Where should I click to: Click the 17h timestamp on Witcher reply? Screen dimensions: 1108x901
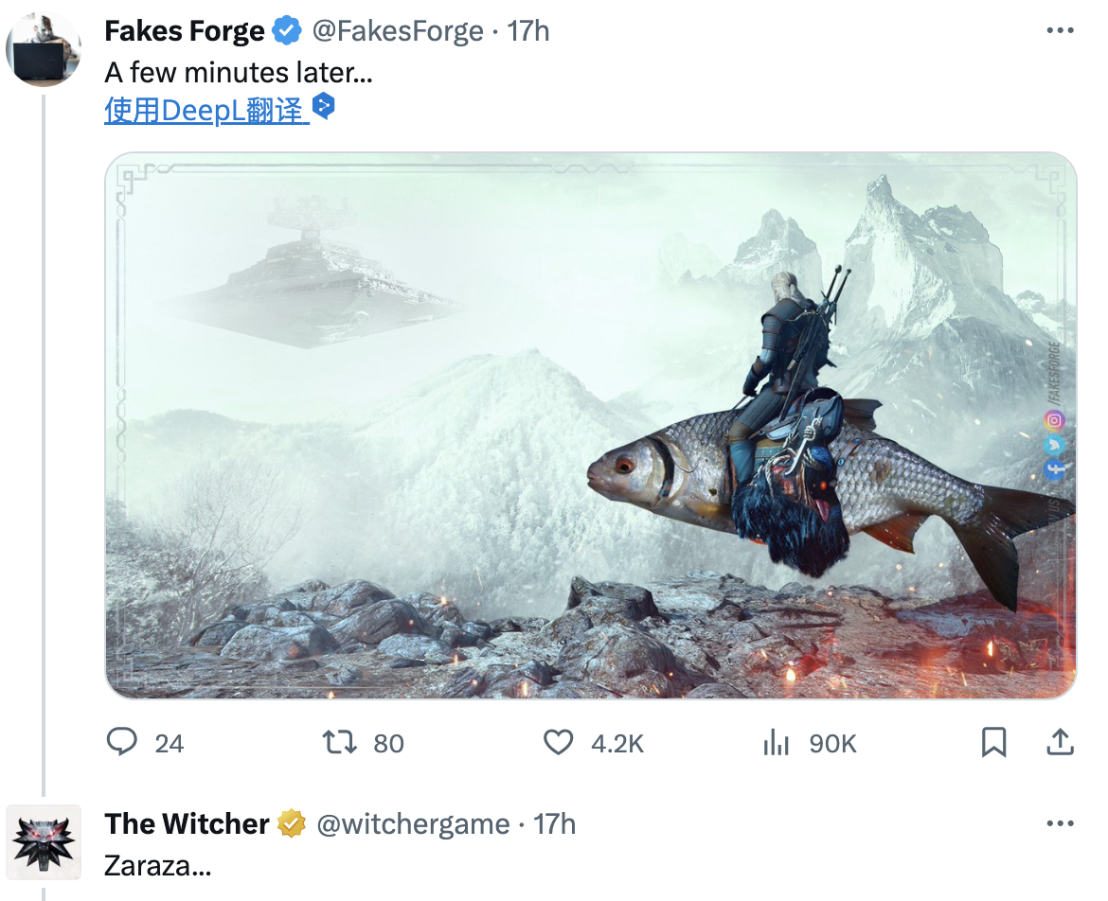[554, 824]
